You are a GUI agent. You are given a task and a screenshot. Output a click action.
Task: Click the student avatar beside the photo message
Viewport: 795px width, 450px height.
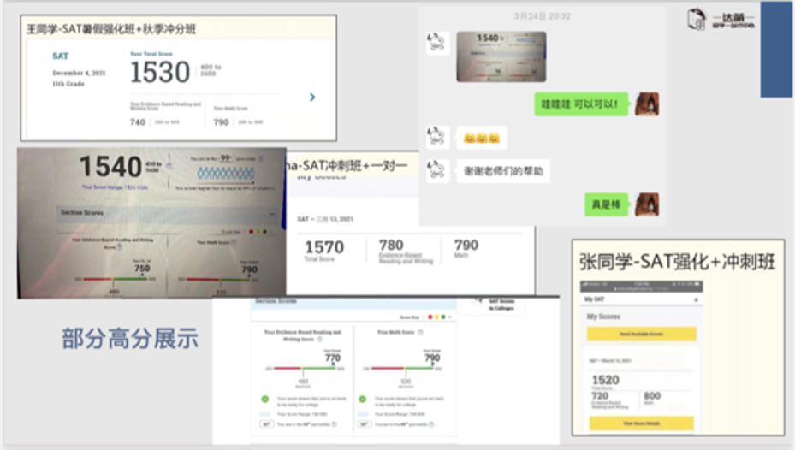[437, 43]
